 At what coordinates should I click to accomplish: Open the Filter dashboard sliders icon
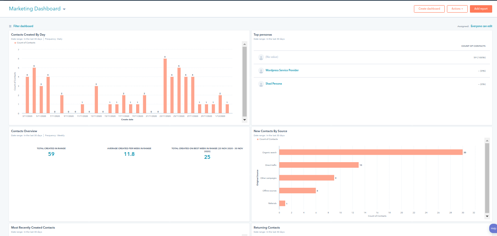(10, 26)
